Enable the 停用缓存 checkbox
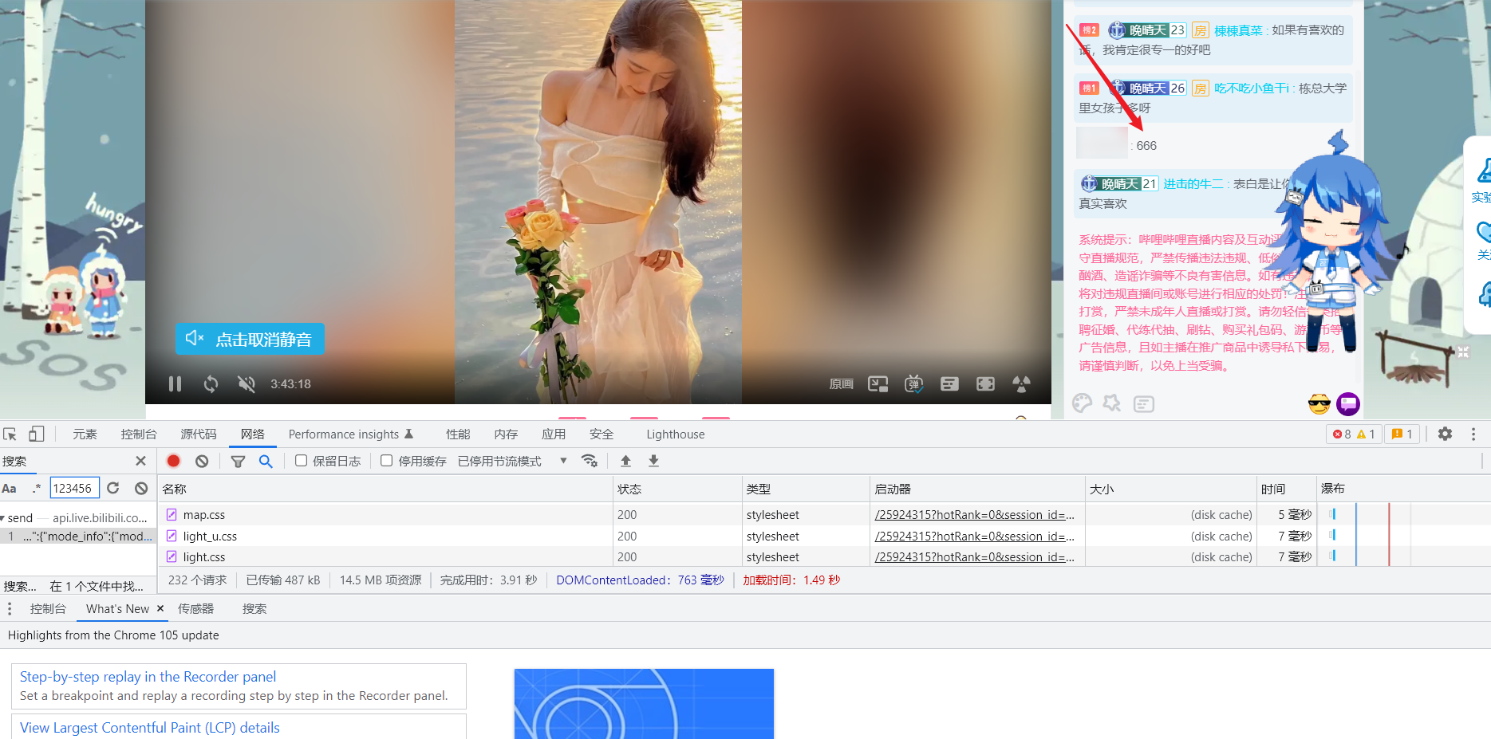 click(387, 461)
